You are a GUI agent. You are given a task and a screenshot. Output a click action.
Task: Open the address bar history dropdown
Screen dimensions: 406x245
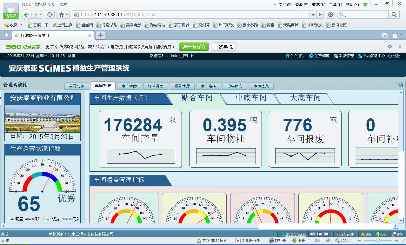(313, 15)
